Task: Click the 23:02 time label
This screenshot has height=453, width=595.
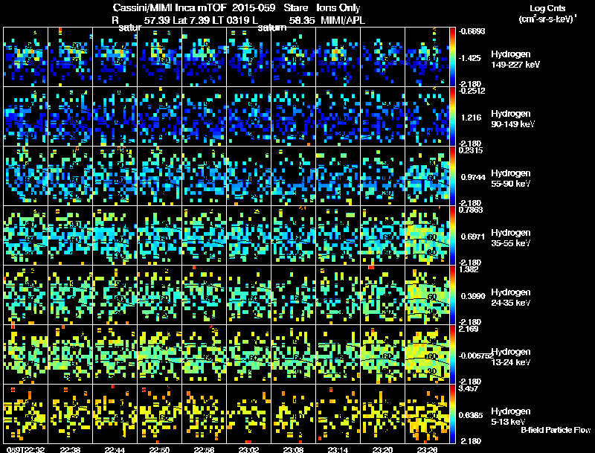Action: point(248,449)
